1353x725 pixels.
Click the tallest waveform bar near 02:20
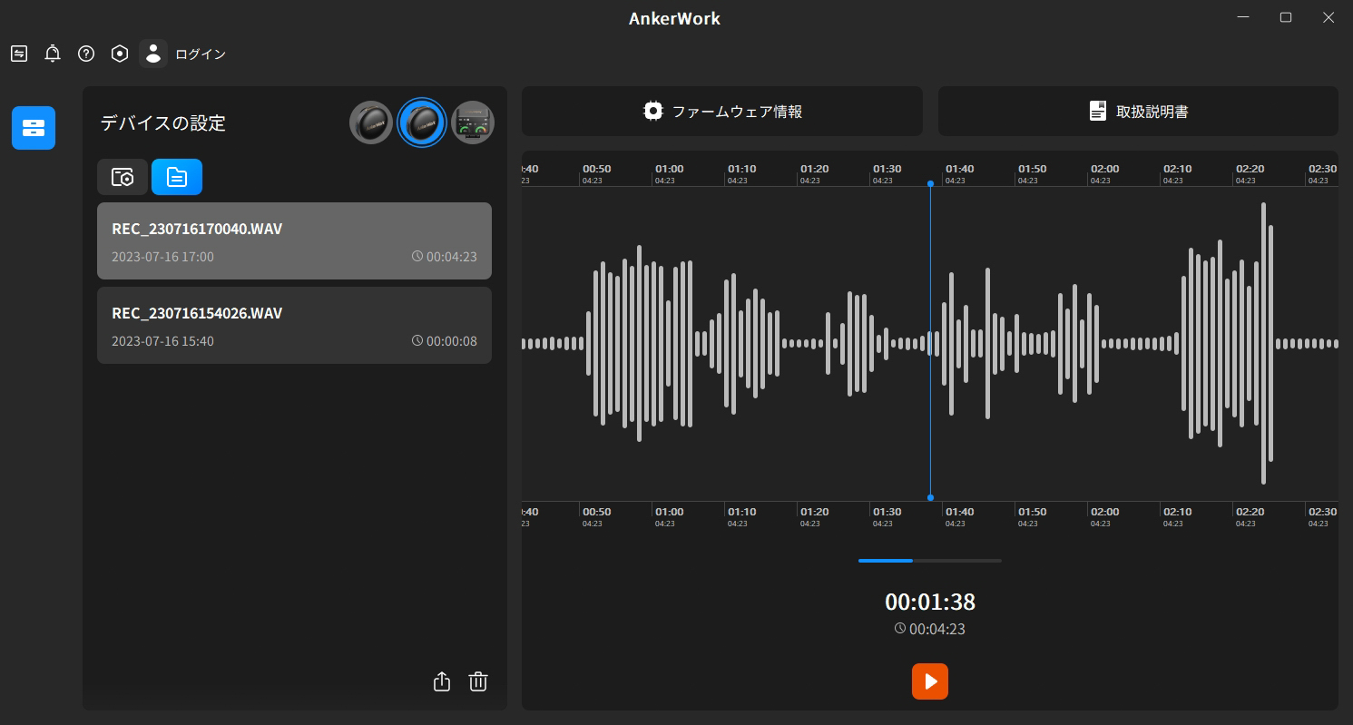tap(1263, 343)
